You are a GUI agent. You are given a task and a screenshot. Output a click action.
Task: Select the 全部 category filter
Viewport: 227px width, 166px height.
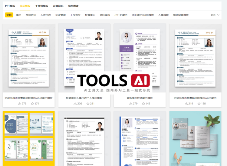pyautogui.click(x=9, y=15)
